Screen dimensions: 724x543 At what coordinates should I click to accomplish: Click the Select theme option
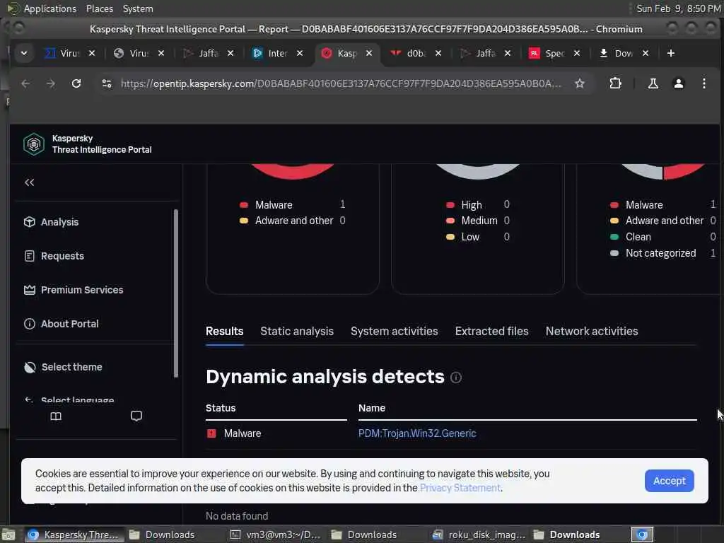(63, 367)
